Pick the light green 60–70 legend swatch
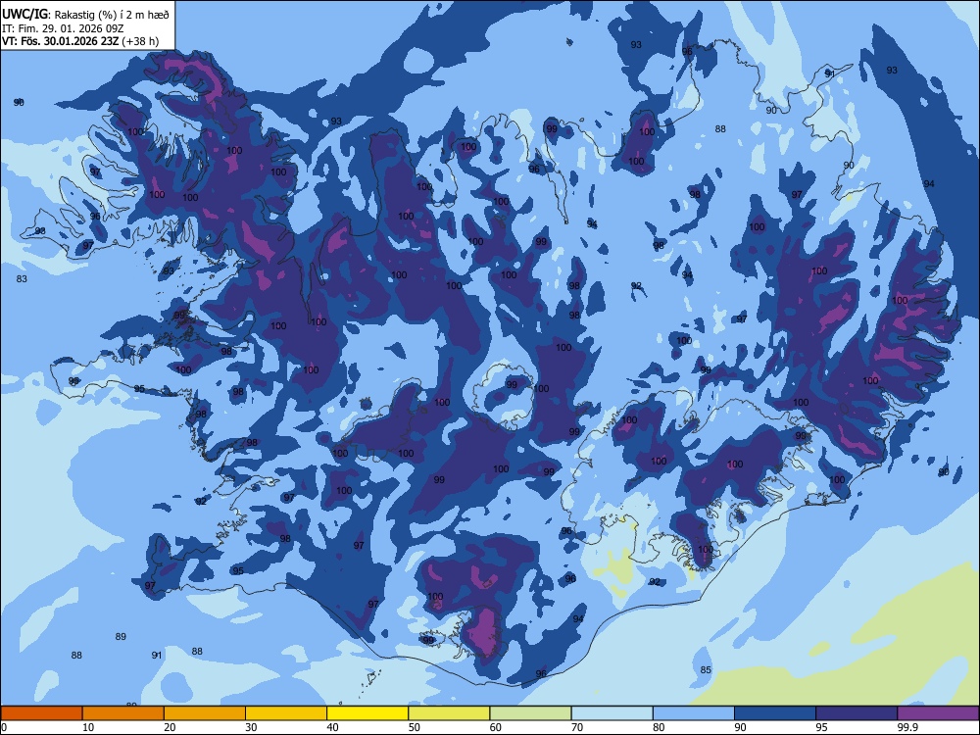Viewport: 980px width, 735px height. (530, 713)
